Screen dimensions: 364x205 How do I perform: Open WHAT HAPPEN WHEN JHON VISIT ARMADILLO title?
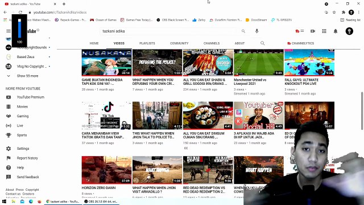(154, 190)
